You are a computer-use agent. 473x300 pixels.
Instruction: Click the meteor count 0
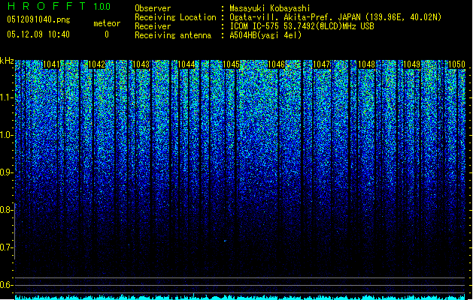coord(107,34)
